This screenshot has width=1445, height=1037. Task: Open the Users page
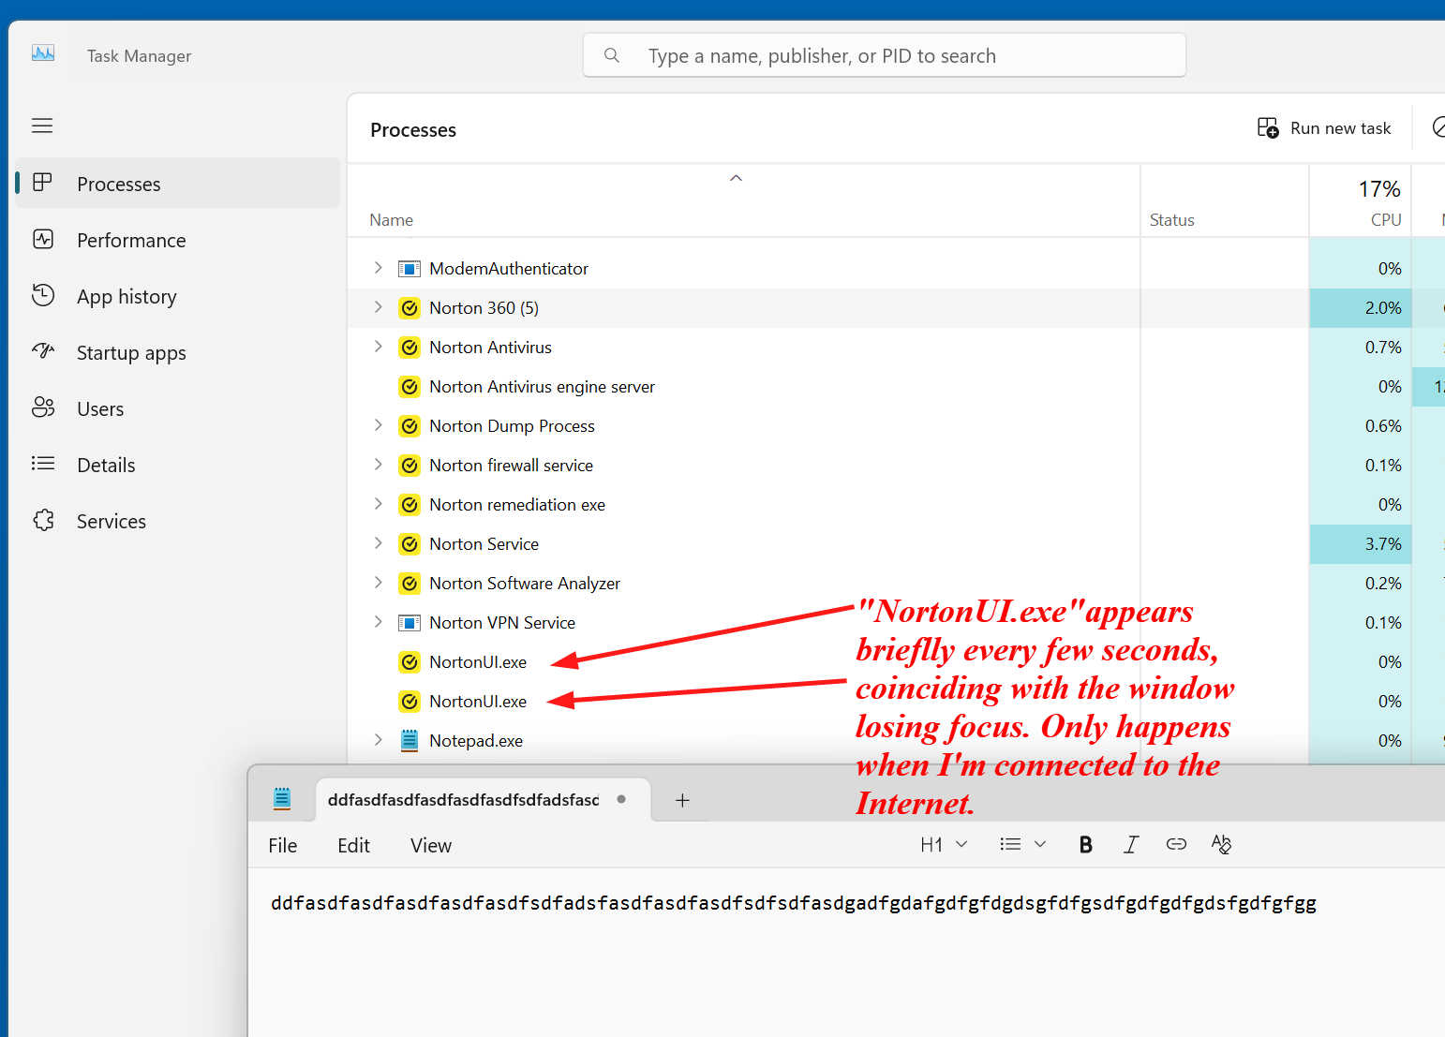point(99,409)
